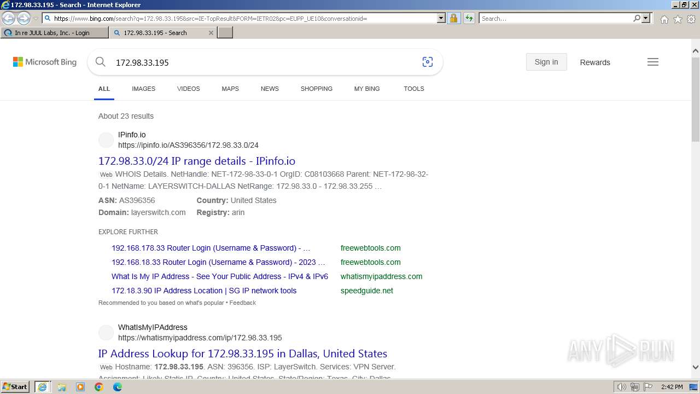Click the magnifier in the IE search box
700x394 pixels.
tap(637, 18)
